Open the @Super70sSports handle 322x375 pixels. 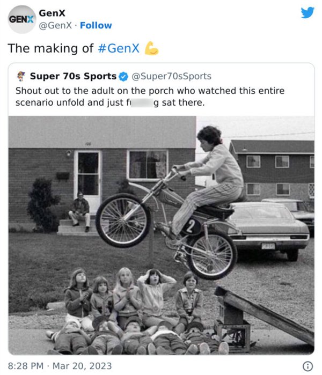tap(171, 76)
